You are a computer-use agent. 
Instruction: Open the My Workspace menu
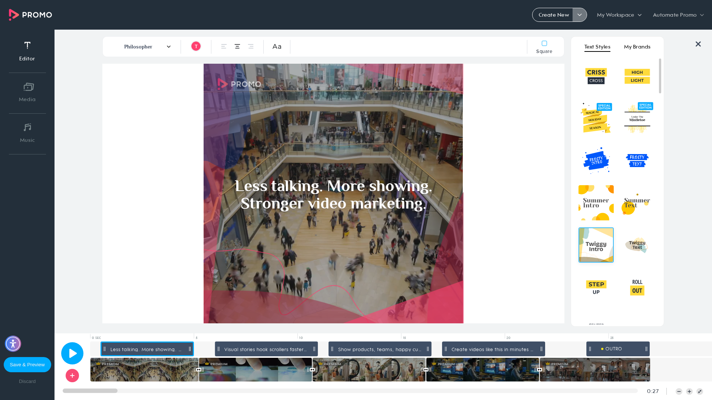[x=619, y=15]
